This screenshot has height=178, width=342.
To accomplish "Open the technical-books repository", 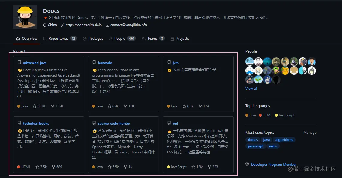I will [x=36, y=123].
